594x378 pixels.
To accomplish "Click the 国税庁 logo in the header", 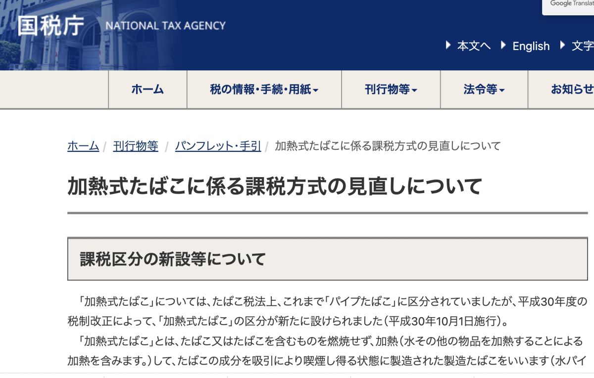I will pyautogui.click(x=50, y=26).
